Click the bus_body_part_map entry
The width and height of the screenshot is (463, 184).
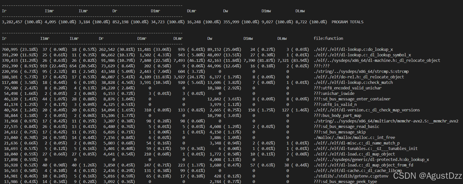pyautogui.click(x=337, y=116)
